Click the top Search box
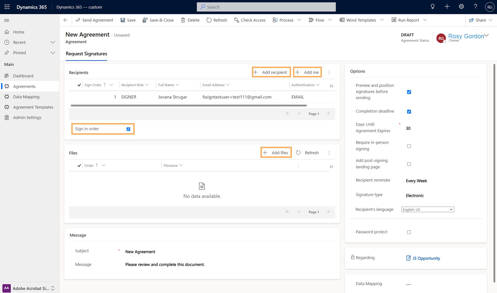 click(x=266, y=7)
